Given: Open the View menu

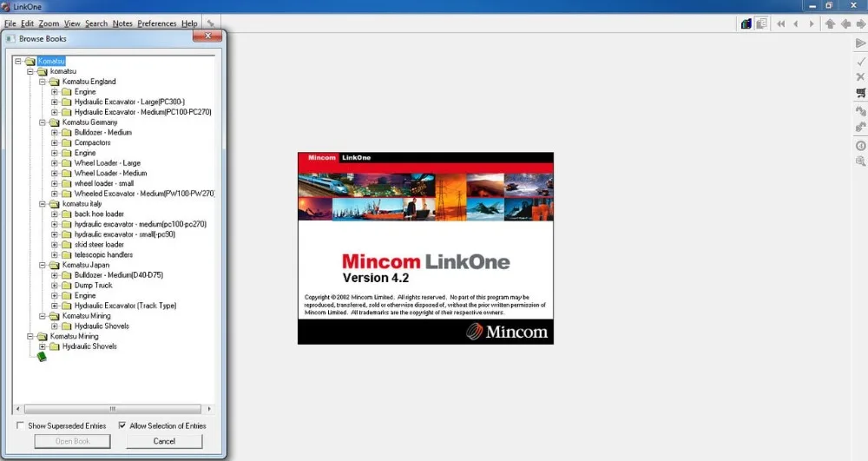Looking at the screenshot, I should (72, 23).
